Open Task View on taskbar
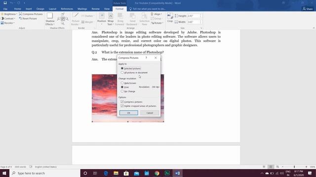The height and width of the screenshot is (177, 316). click(95, 173)
